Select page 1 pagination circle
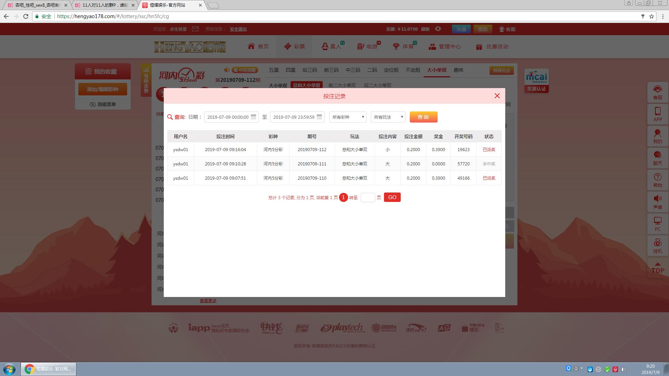669x376 pixels. pos(343,197)
